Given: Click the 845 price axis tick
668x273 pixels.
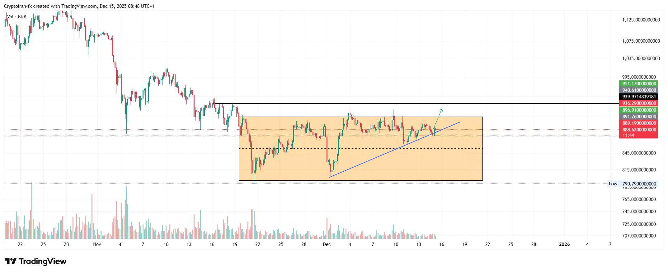Looking at the screenshot, I should click(x=639, y=153).
